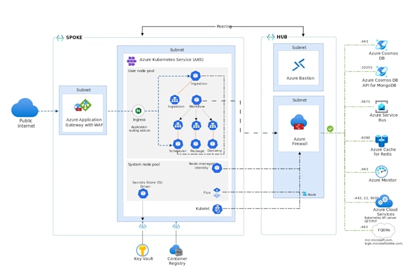Image resolution: width=403 pixels, height=268 pixels.
Task: Click the Azure Firewall label text
Action: [x=300, y=141]
